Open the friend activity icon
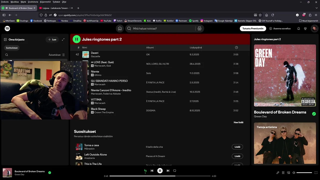The width and height of the screenshot is (320, 180). click(x=305, y=28)
